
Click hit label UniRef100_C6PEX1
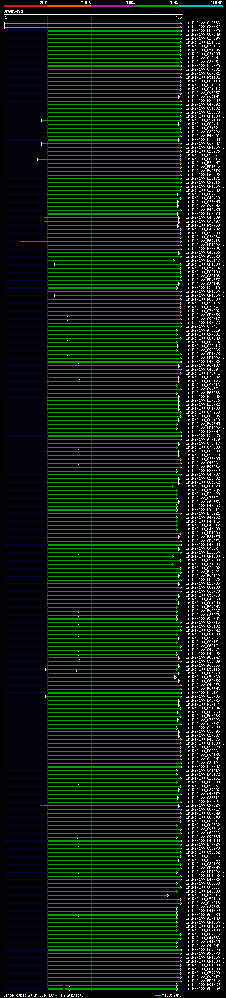[203, 74]
